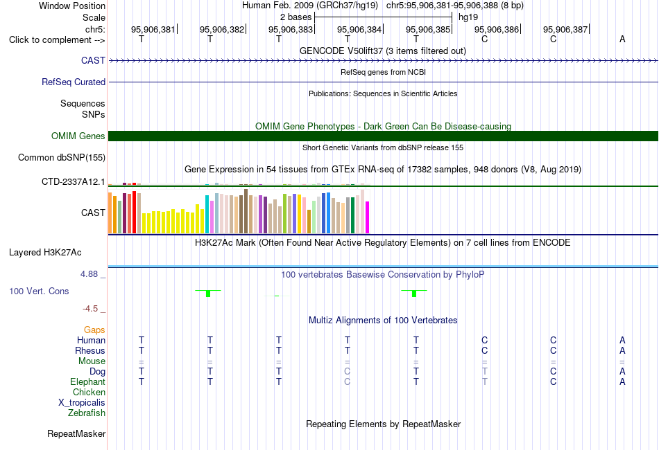The width and height of the screenshot is (659, 450).
Task: Select the 'Zebrafish' species label
Action: [87, 413]
